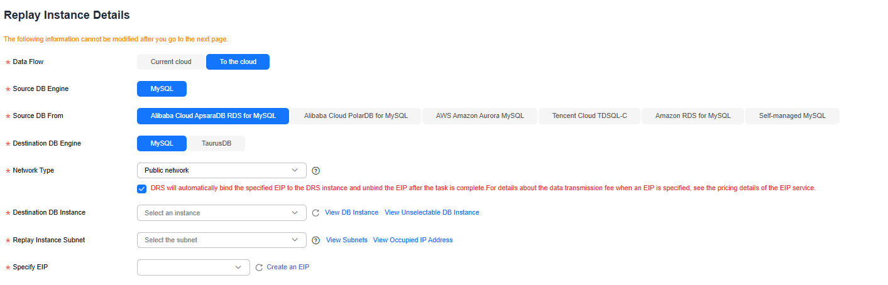Open the Destination DB Instance dropdown

coord(222,213)
